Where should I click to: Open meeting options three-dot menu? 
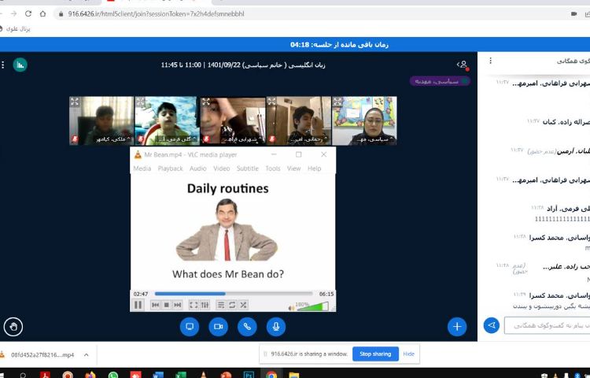click(3, 65)
